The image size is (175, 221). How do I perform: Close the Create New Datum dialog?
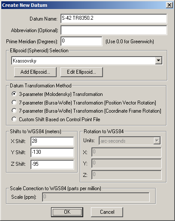169,5
